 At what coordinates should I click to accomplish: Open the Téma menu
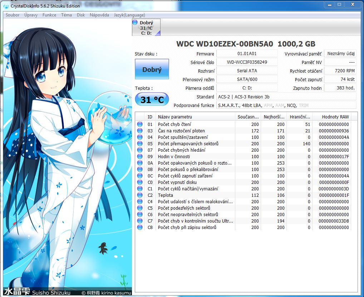click(x=67, y=15)
